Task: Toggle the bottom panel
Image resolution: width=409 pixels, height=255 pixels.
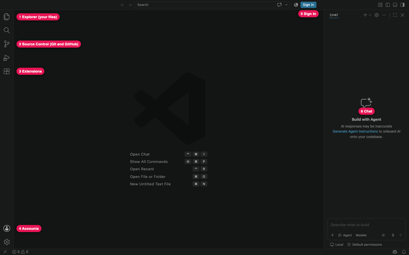Action: coord(395,5)
